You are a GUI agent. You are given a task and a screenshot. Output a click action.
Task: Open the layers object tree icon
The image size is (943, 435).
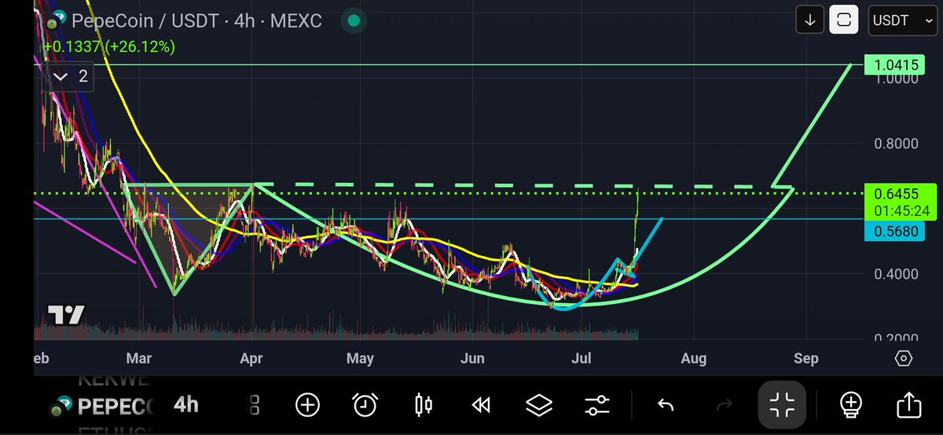539,405
